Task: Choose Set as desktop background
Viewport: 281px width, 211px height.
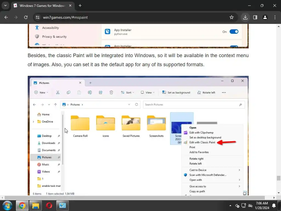Action: (x=212, y=137)
